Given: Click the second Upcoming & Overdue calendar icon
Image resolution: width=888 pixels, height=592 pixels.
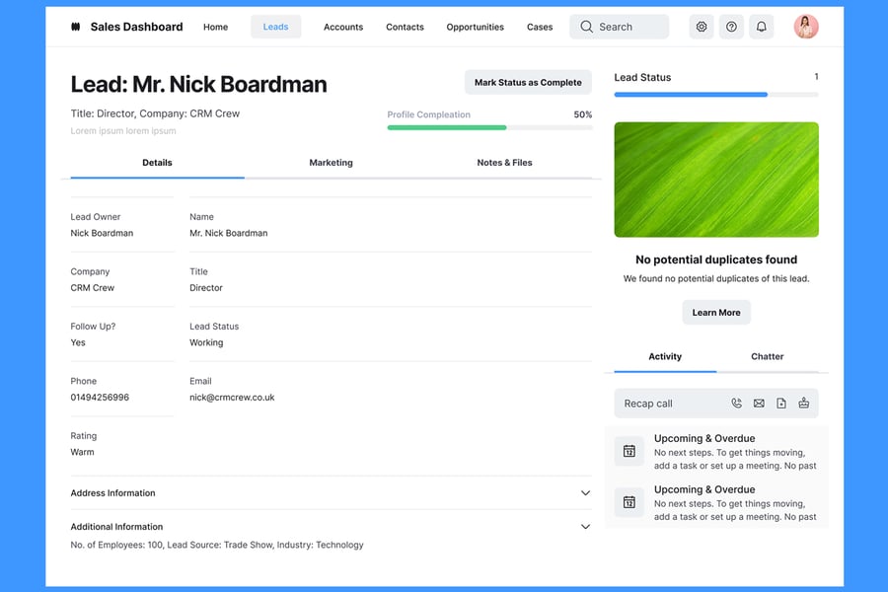Looking at the screenshot, I should point(629,502).
